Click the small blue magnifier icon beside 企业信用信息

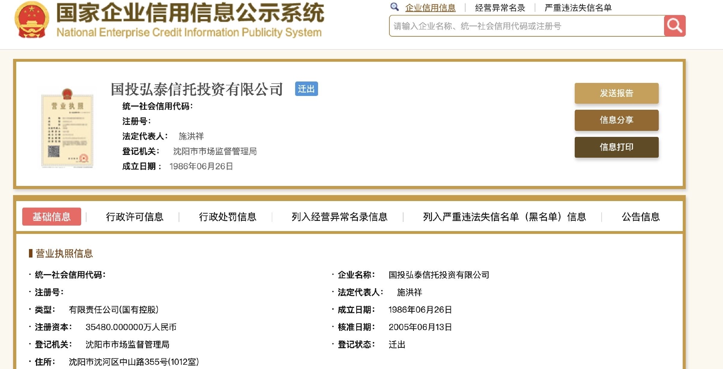click(394, 7)
